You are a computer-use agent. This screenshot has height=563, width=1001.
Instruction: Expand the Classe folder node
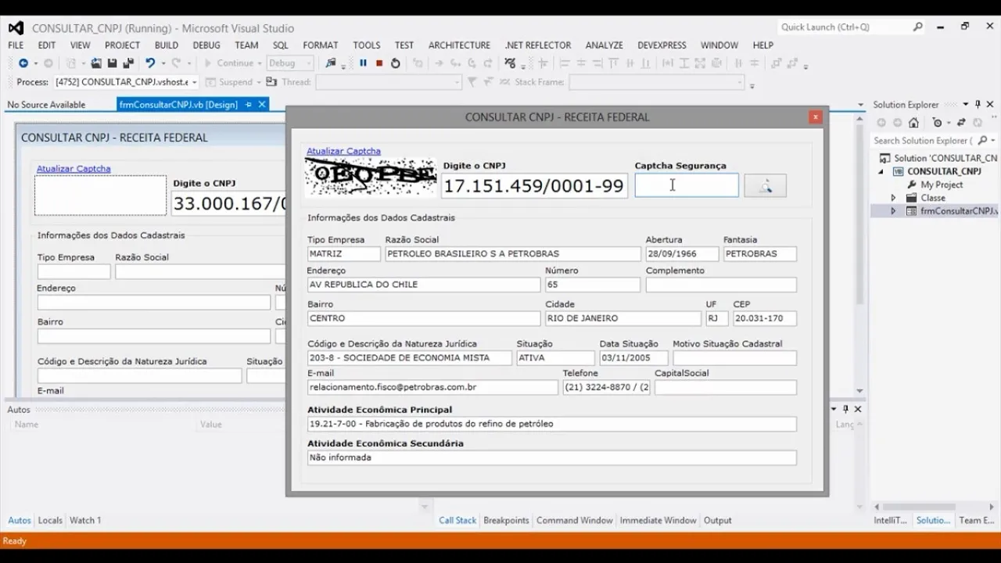[x=893, y=198]
